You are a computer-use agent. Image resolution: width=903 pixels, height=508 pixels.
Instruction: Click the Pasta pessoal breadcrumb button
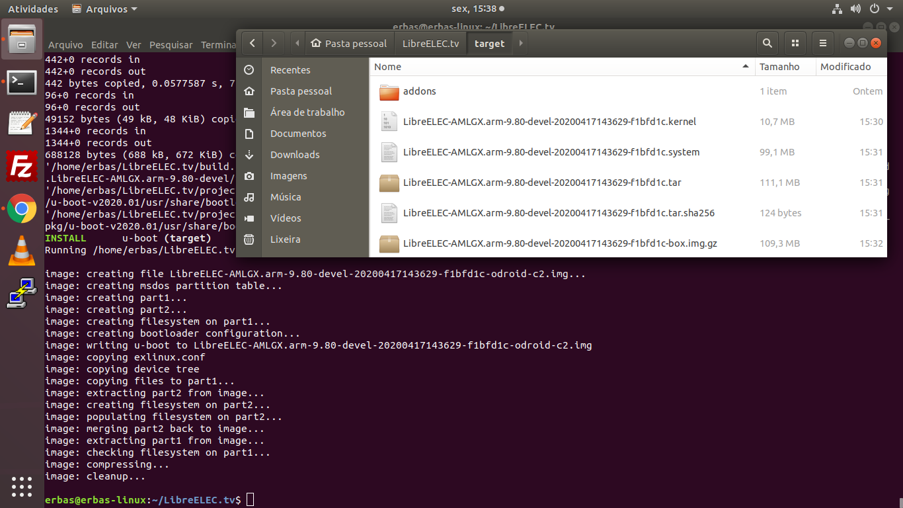348,43
